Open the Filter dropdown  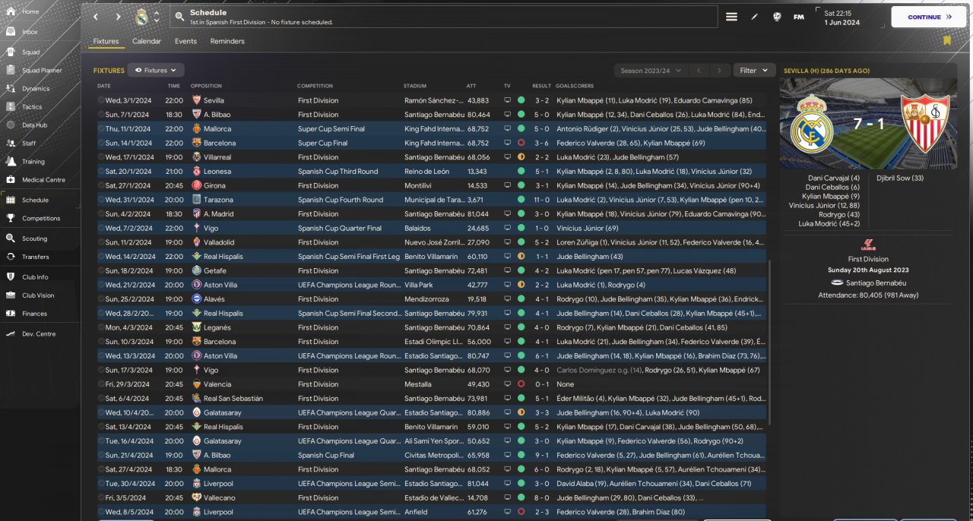pyautogui.click(x=753, y=71)
